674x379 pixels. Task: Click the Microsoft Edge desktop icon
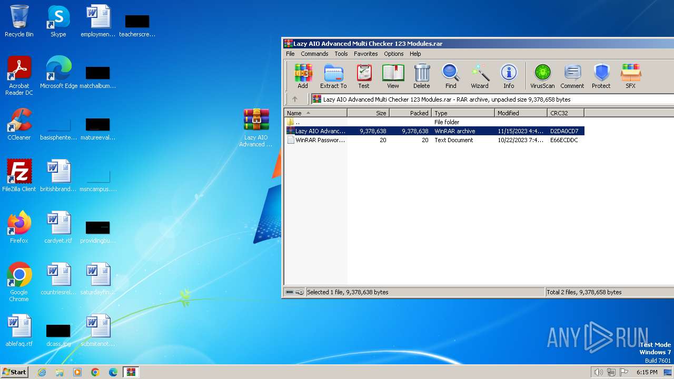(x=58, y=73)
